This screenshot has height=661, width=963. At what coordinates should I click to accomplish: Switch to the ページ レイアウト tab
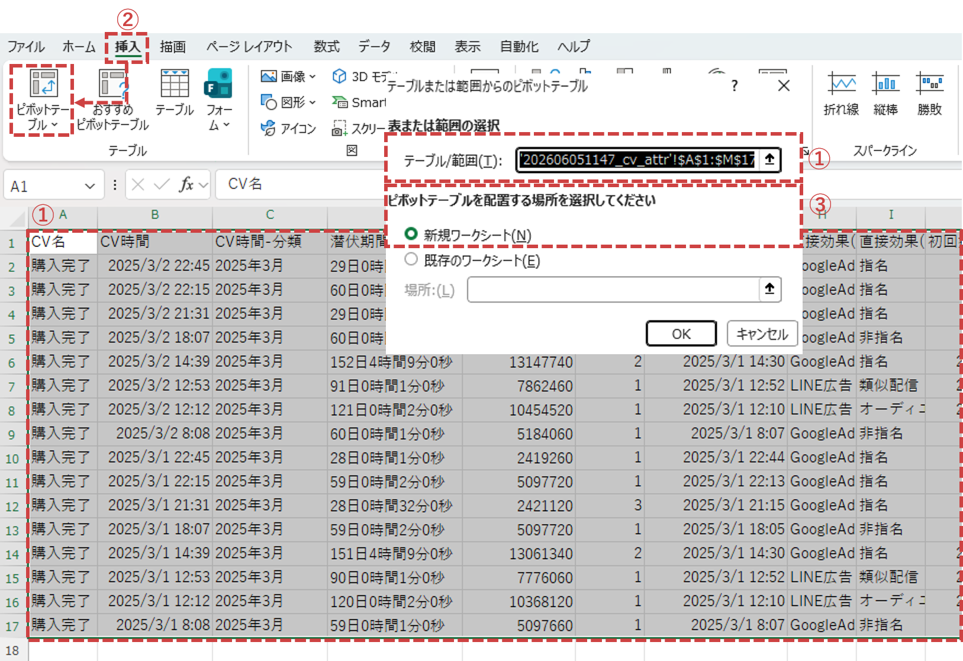click(x=249, y=46)
